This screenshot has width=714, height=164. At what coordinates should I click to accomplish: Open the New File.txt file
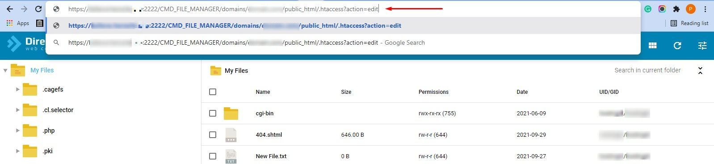coord(271,156)
